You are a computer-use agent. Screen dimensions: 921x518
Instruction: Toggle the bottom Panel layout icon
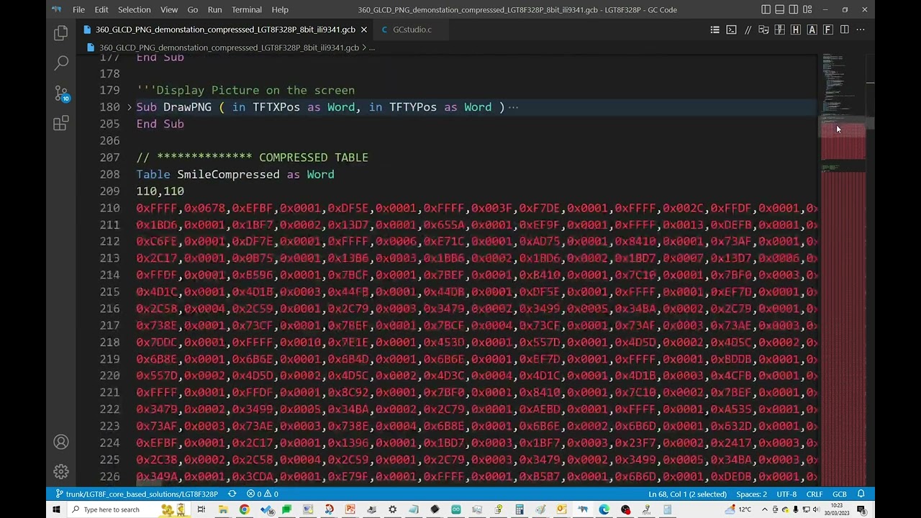pos(779,9)
